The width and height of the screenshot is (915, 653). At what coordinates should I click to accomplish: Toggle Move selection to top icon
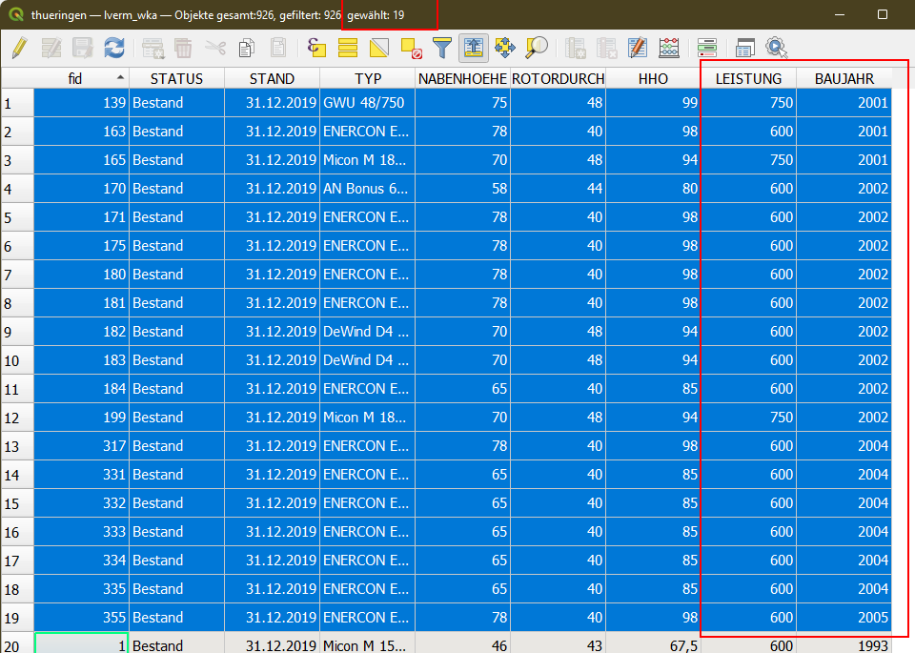(x=474, y=48)
